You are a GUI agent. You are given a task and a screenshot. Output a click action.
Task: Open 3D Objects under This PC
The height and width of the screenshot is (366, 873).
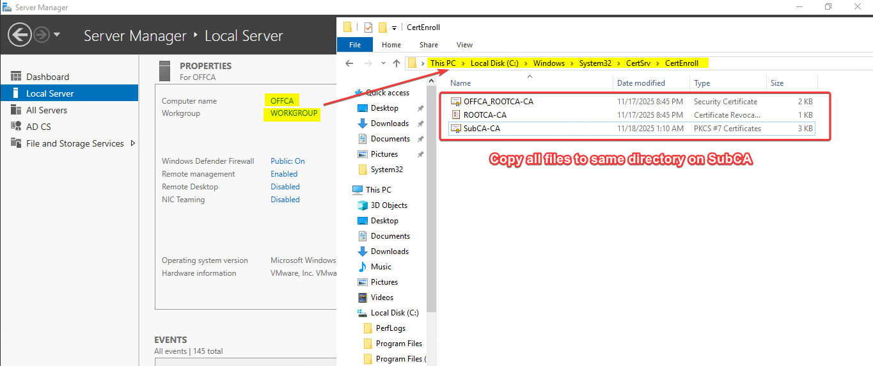point(389,205)
